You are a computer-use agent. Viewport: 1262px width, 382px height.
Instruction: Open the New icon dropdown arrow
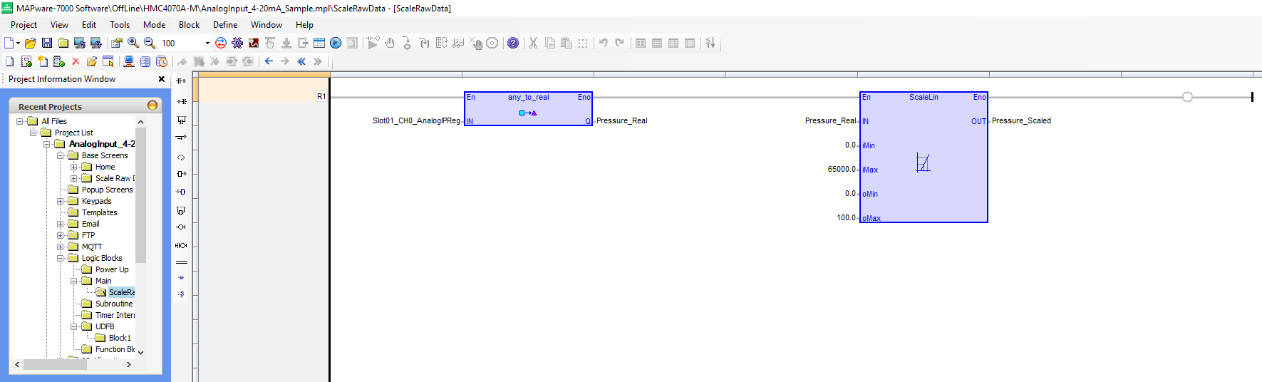coord(18,43)
